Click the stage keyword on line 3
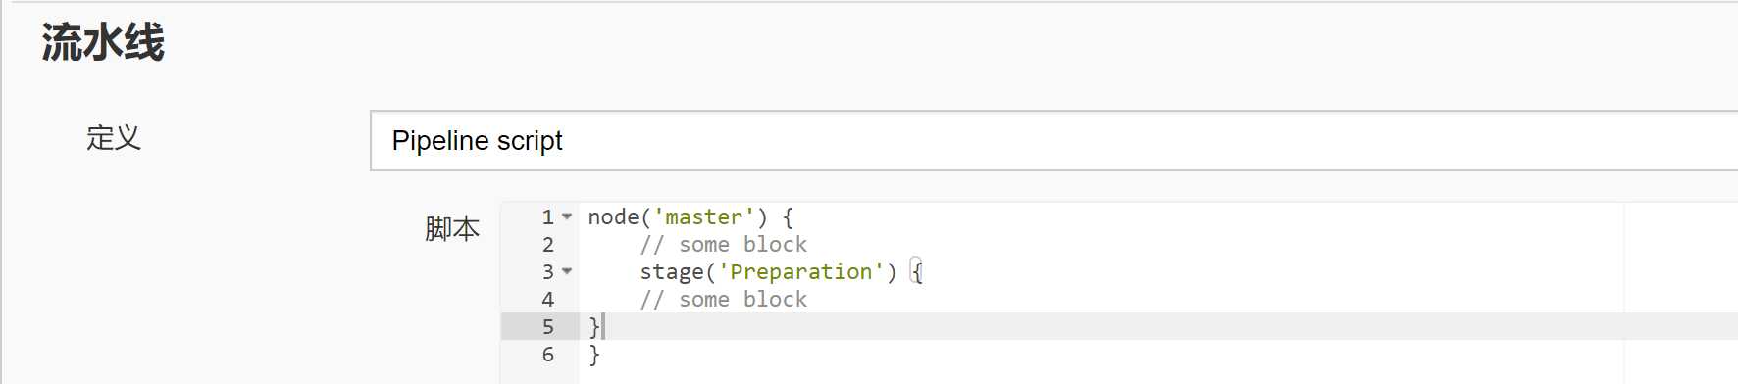Viewport: 1738px width, 384px height. pyautogui.click(x=672, y=271)
